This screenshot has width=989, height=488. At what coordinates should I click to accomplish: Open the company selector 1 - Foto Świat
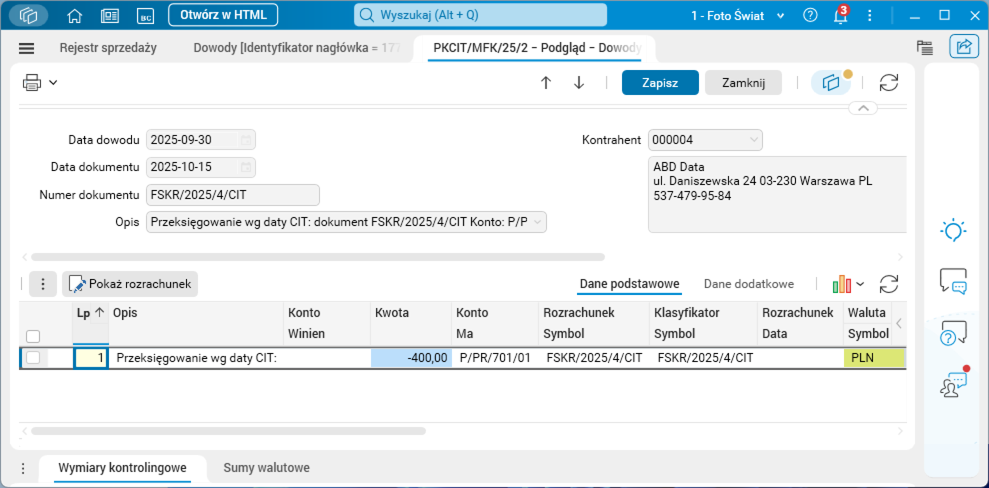pos(737,16)
